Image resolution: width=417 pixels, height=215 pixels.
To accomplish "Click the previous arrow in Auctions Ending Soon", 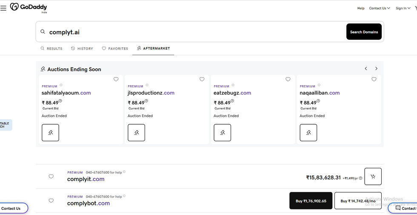I will click(366, 69).
